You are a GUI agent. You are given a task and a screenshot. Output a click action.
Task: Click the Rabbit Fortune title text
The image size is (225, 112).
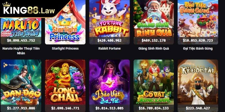109,48
